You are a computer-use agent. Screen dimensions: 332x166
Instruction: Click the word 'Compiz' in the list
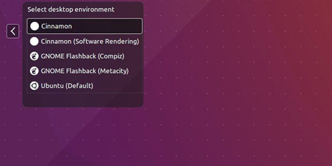(x=111, y=56)
